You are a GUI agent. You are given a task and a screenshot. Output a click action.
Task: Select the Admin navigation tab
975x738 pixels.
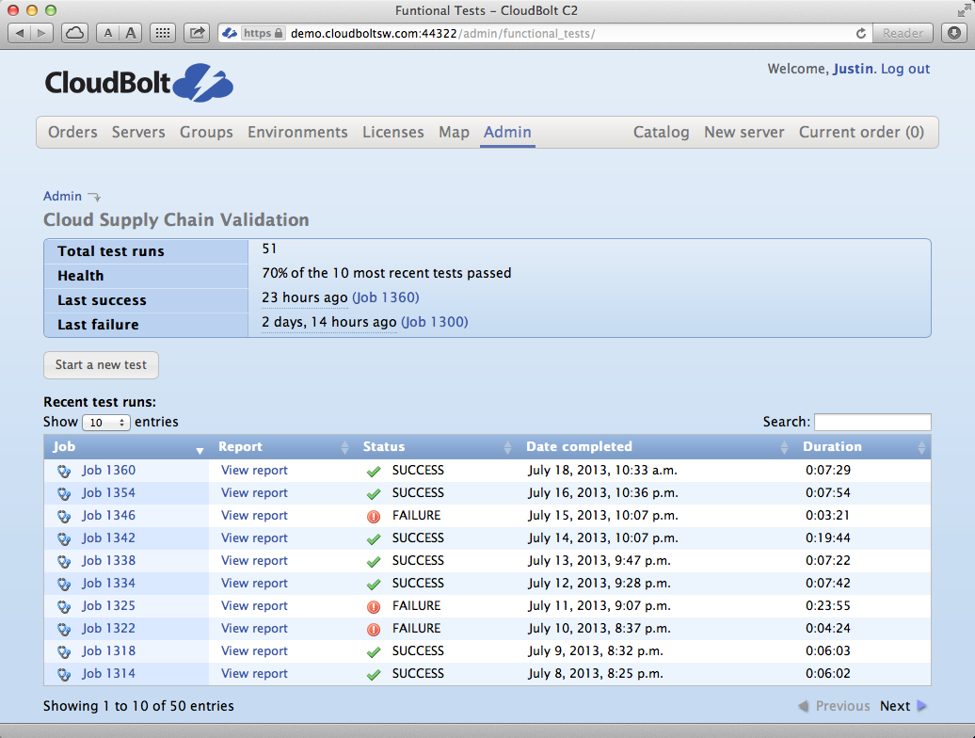click(x=507, y=132)
